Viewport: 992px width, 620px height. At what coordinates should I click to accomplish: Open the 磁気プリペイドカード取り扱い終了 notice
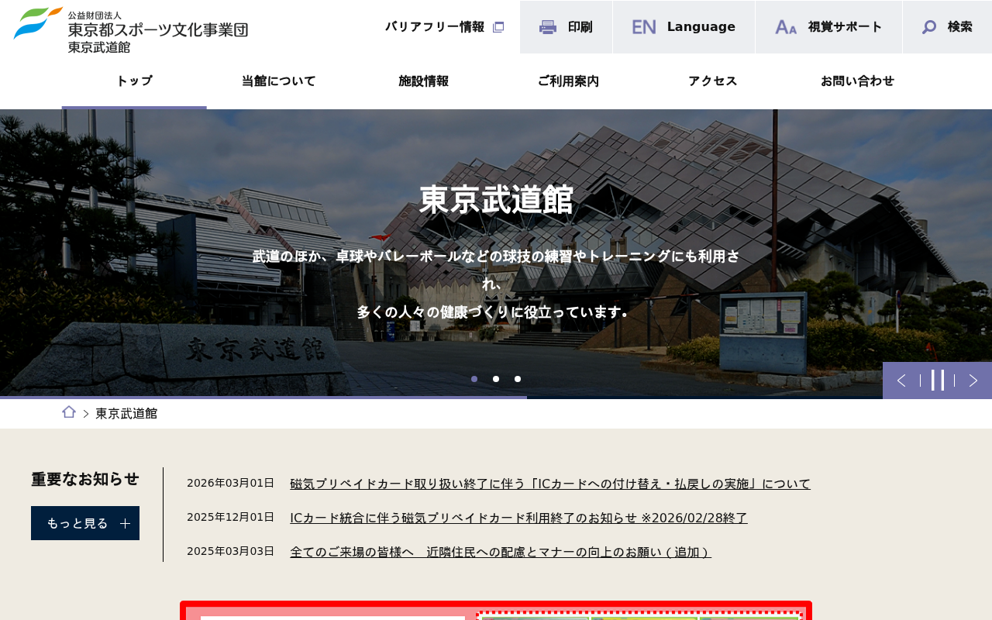tap(550, 484)
